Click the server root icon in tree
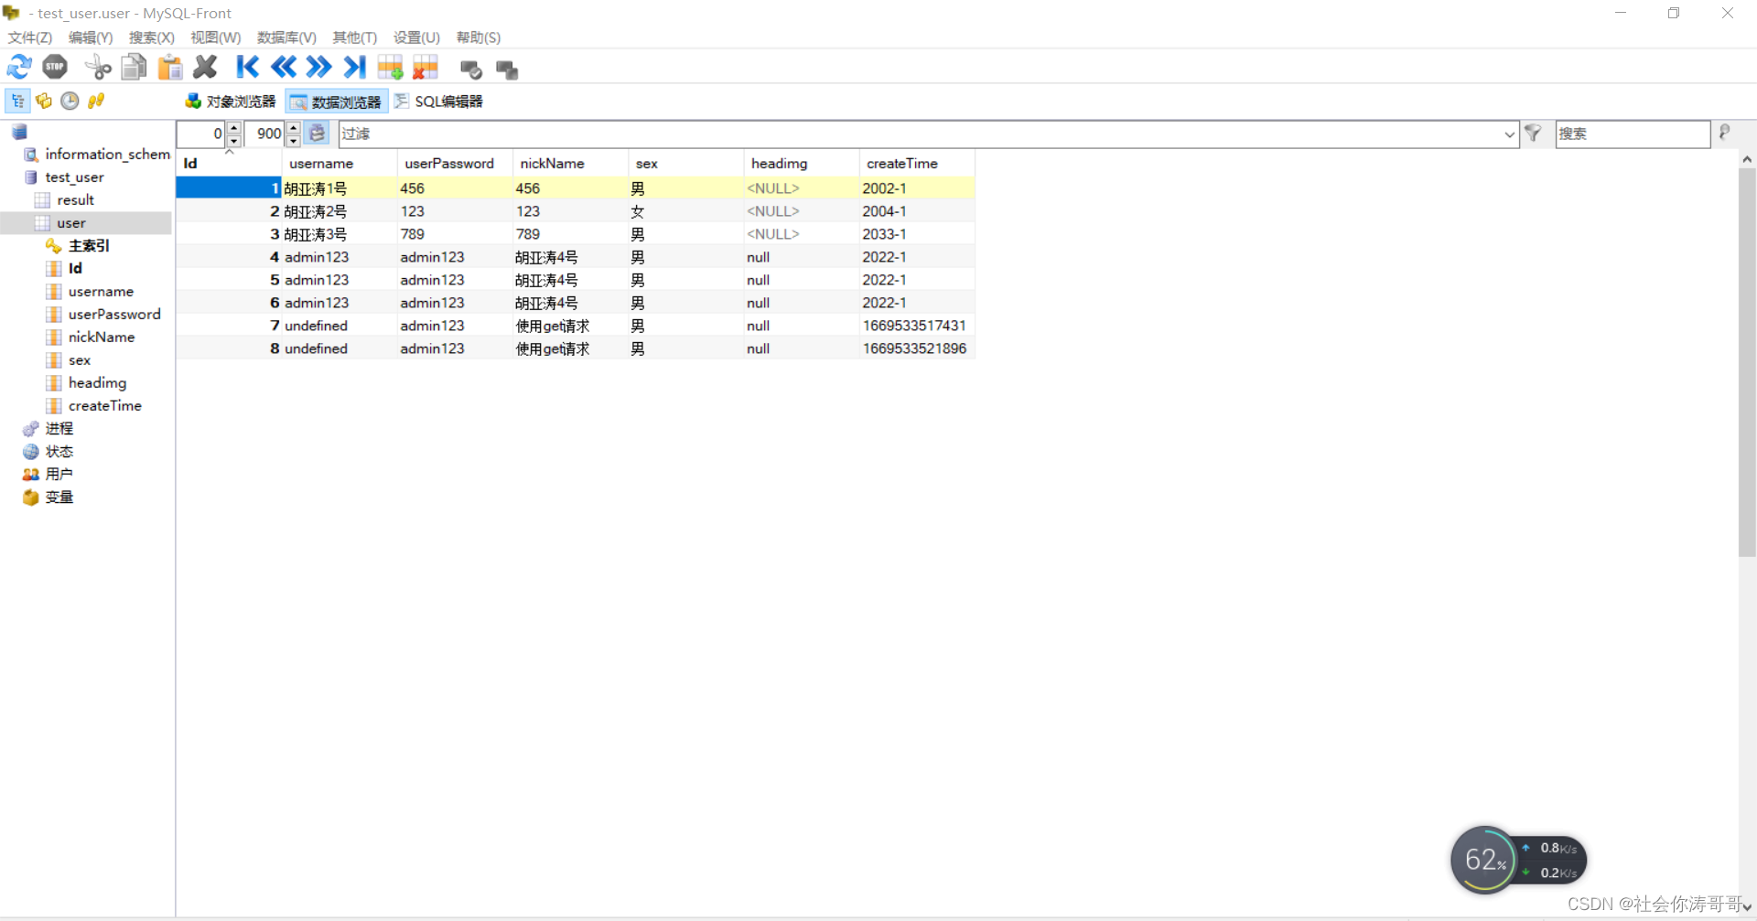1757x921 pixels. [x=19, y=133]
